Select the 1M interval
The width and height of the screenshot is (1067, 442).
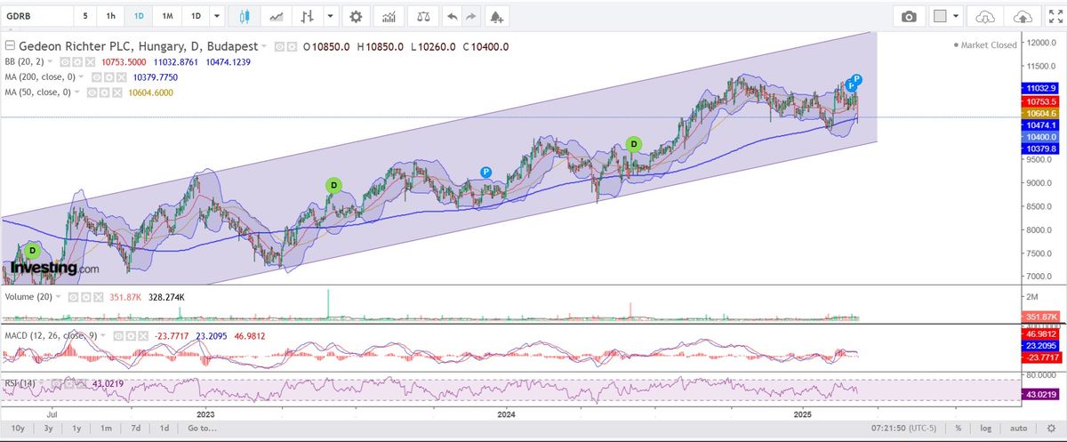point(167,17)
